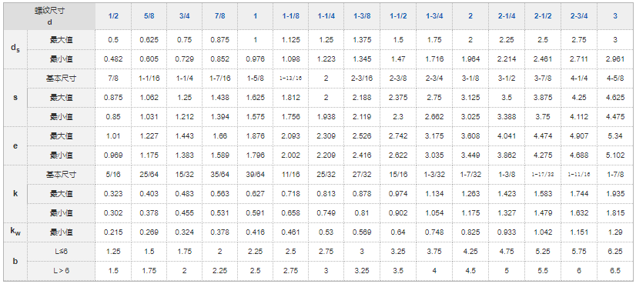Select the 3 thread size header
The height and width of the screenshot is (284, 636).
(x=615, y=16)
